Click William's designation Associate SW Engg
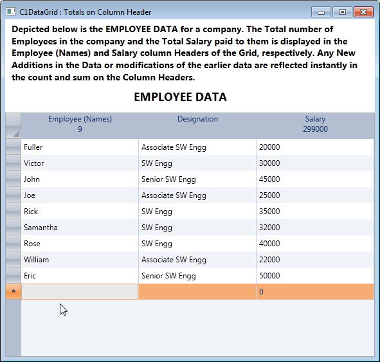This screenshot has height=362, width=380. [197, 259]
